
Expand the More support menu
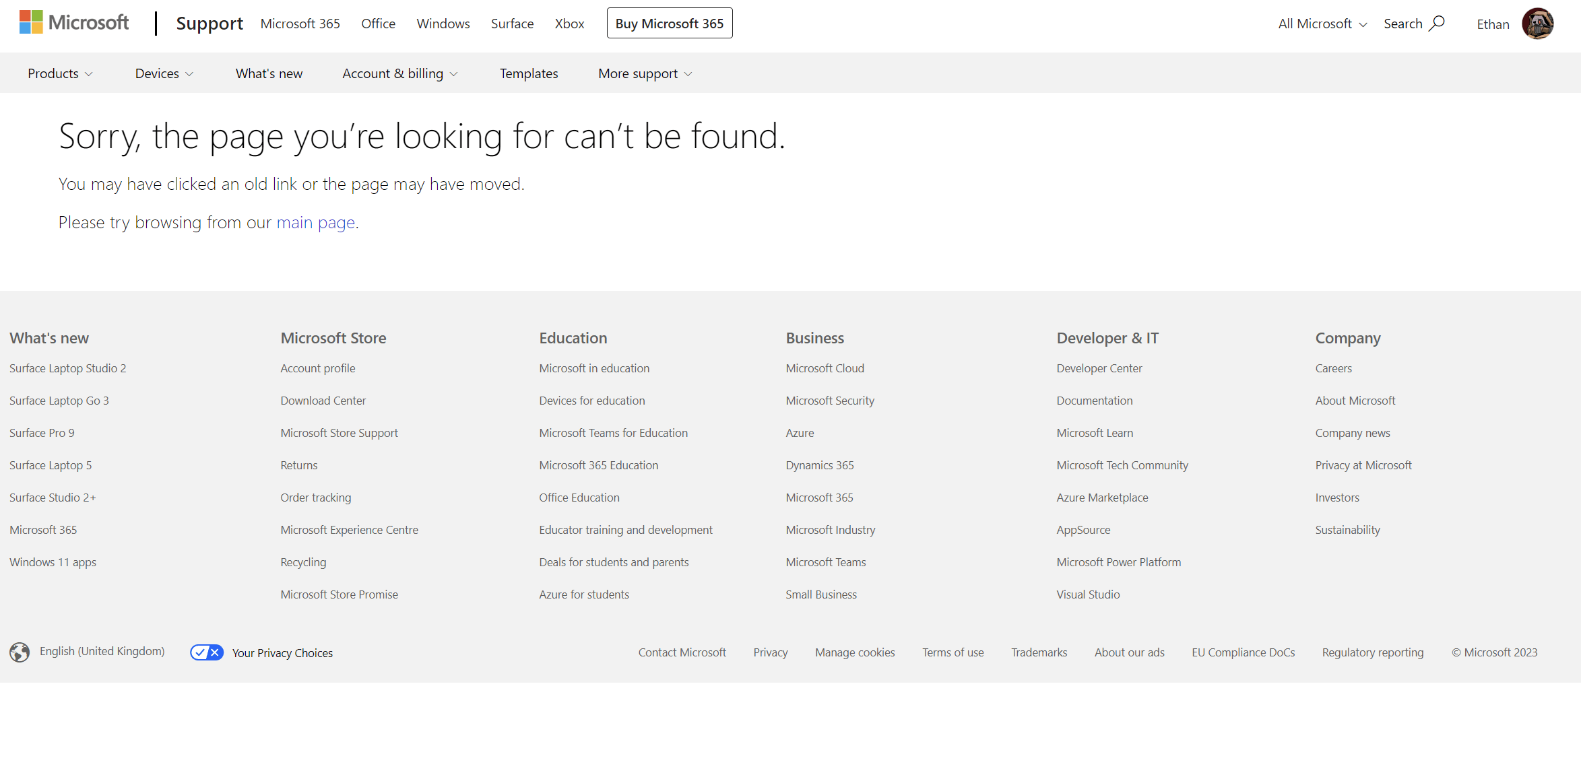tap(645, 73)
